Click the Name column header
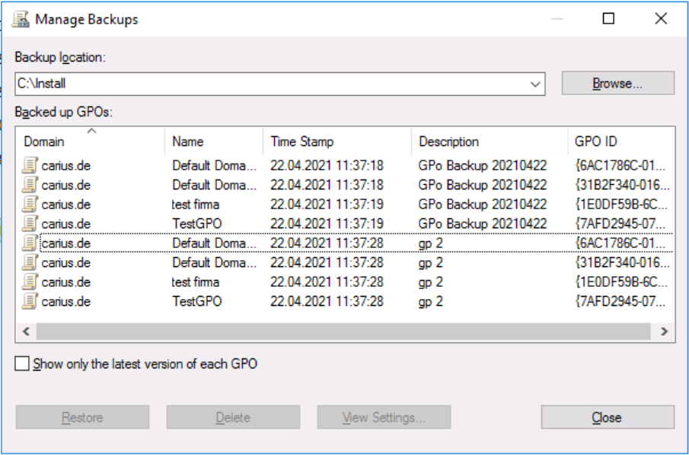Image resolution: width=689 pixels, height=455 pixels. click(214, 142)
